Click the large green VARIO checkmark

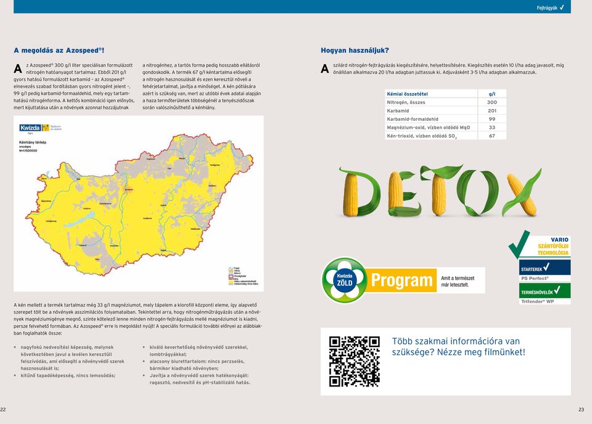point(519,244)
